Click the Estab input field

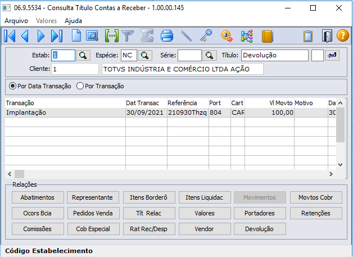click(63, 56)
